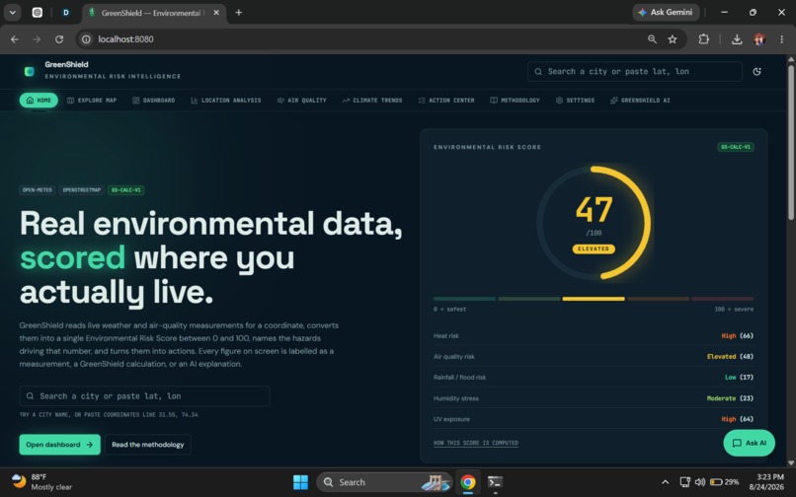The width and height of the screenshot is (796, 497).
Task: Open the Action Center nav tab
Action: [446, 101]
